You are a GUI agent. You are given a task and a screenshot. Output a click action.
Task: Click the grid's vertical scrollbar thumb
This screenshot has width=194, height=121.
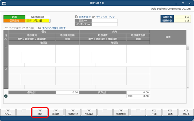(188, 49)
